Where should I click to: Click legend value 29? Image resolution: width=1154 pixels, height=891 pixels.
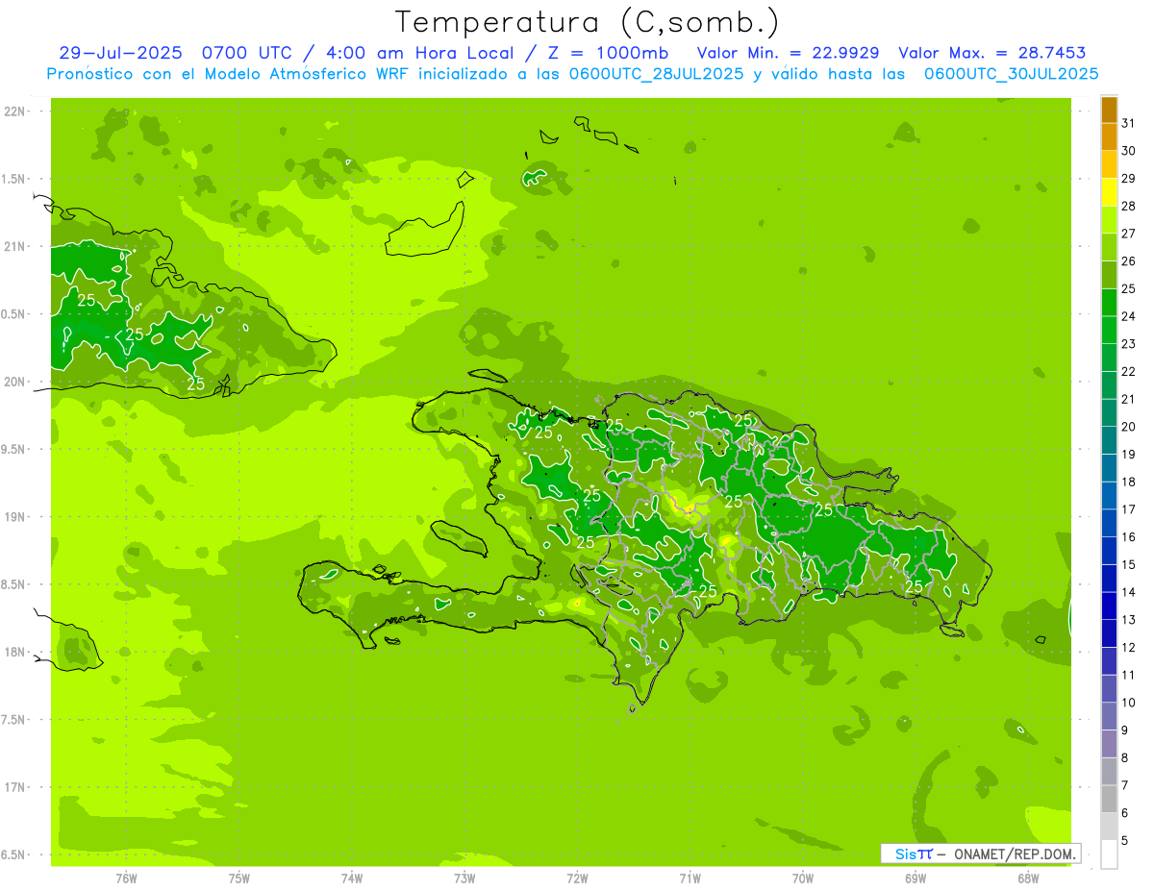click(1128, 179)
